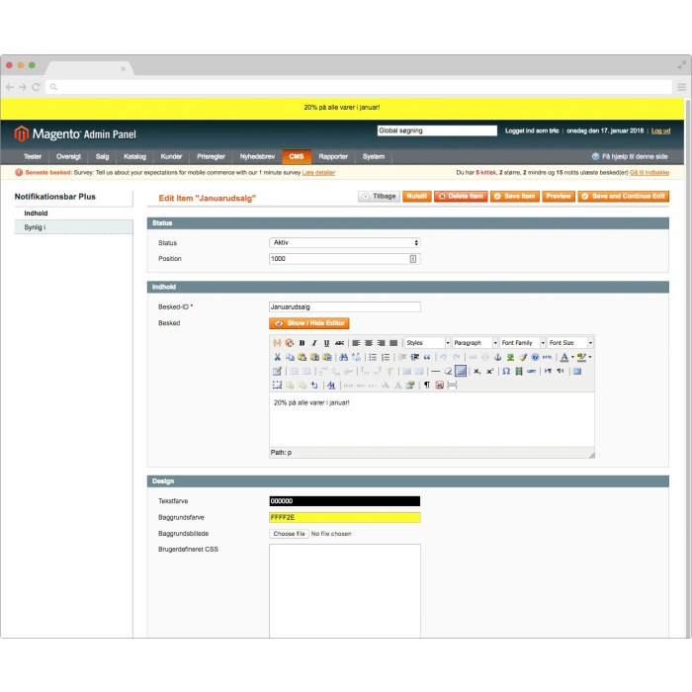Apply strikethrough formatting in the editor
The height and width of the screenshot is (692, 692).
(x=339, y=343)
